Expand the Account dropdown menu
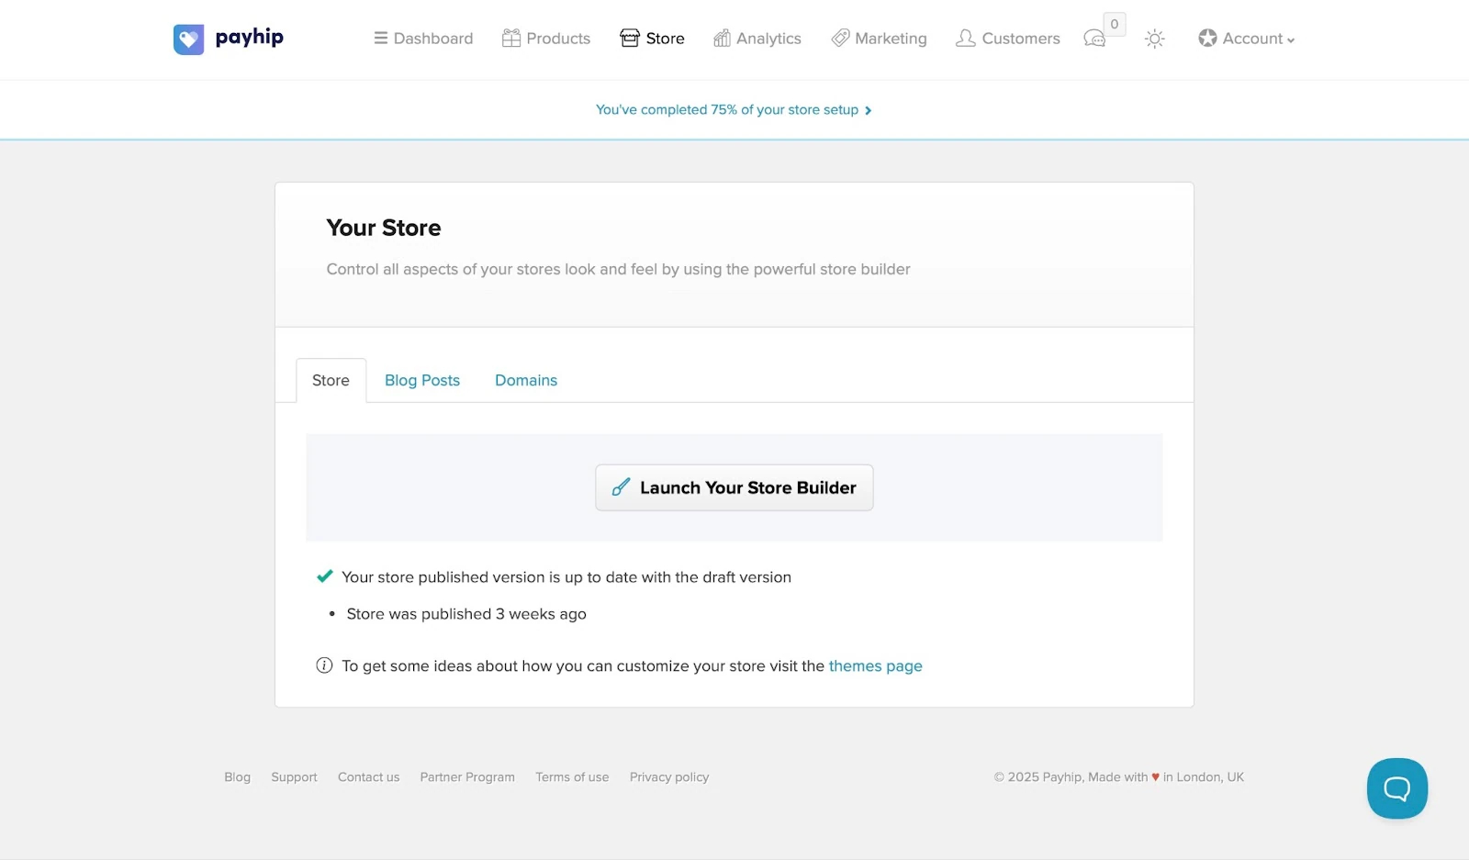Screen dimensions: 1469x860 point(1246,39)
